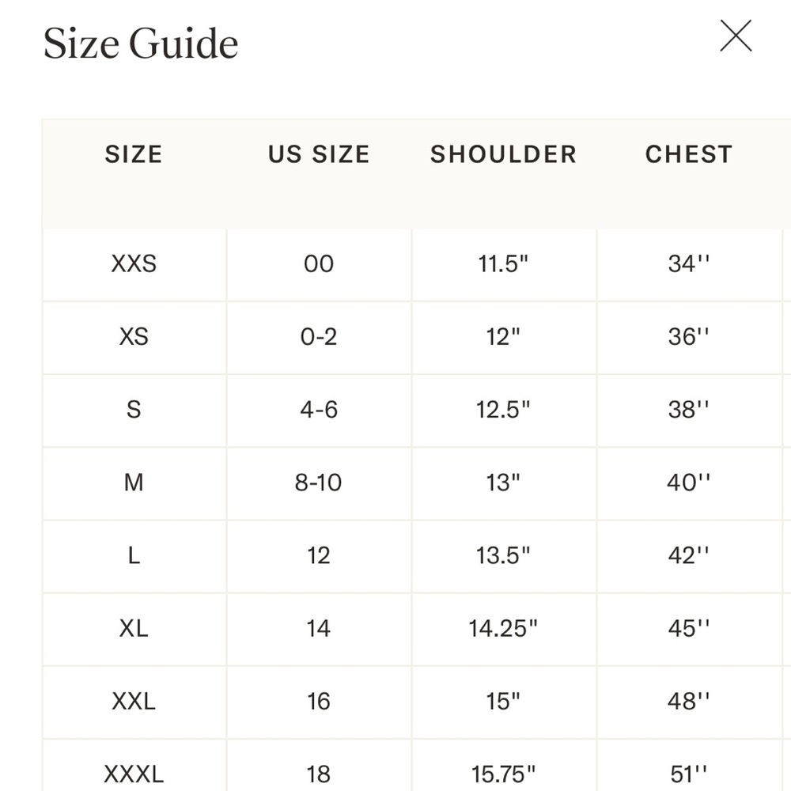Click the 12.5" shoulder measurement
This screenshot has height=791, width=791.
503,409
